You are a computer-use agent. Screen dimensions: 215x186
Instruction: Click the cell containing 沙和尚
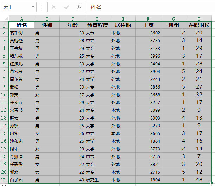click(21, 141)
